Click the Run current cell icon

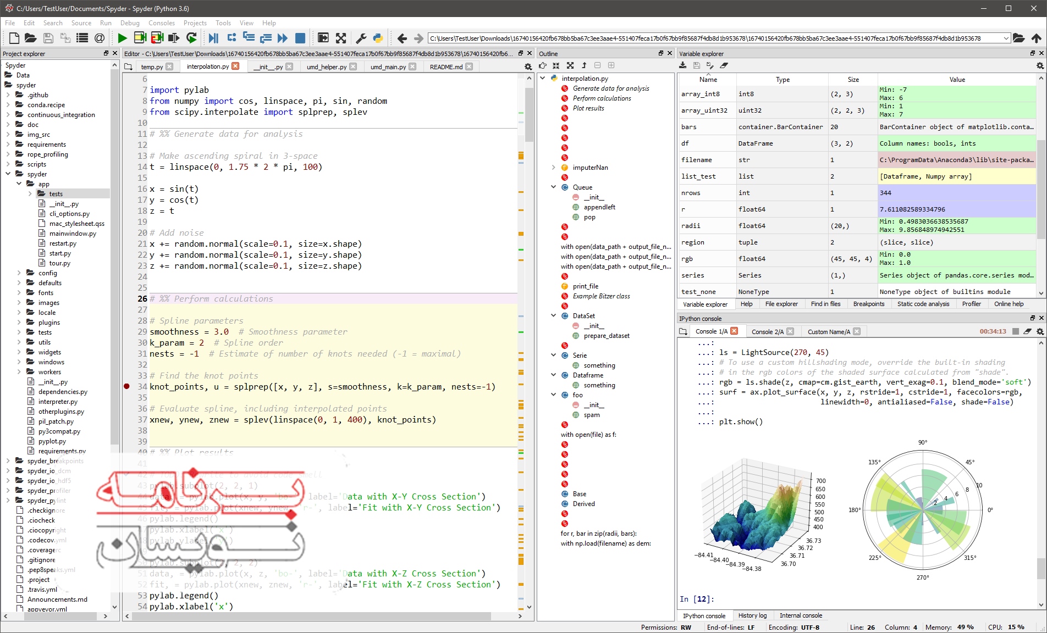coord(140,38)
